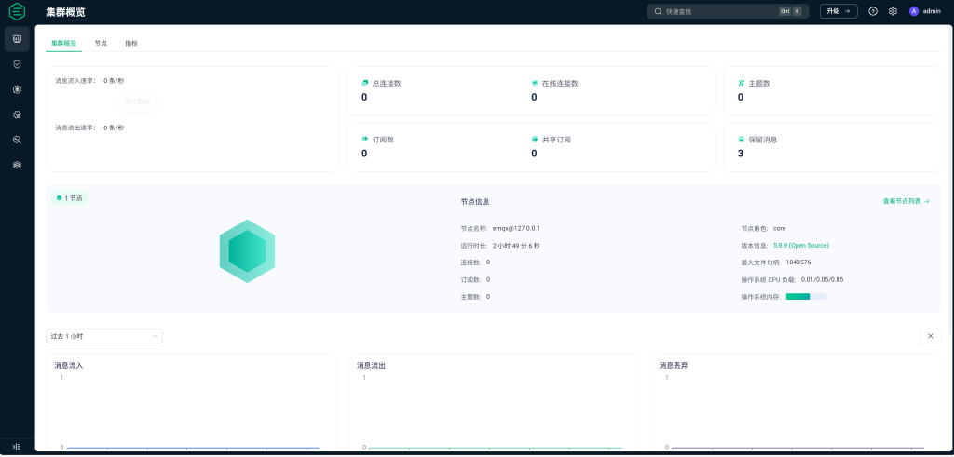Click the operating system memory progress bar
The height and width of the screenshot is (457, 954).
pos(806,297)
